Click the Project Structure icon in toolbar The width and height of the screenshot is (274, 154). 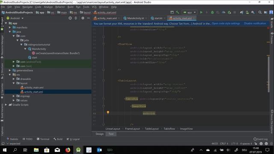(265, 12)
